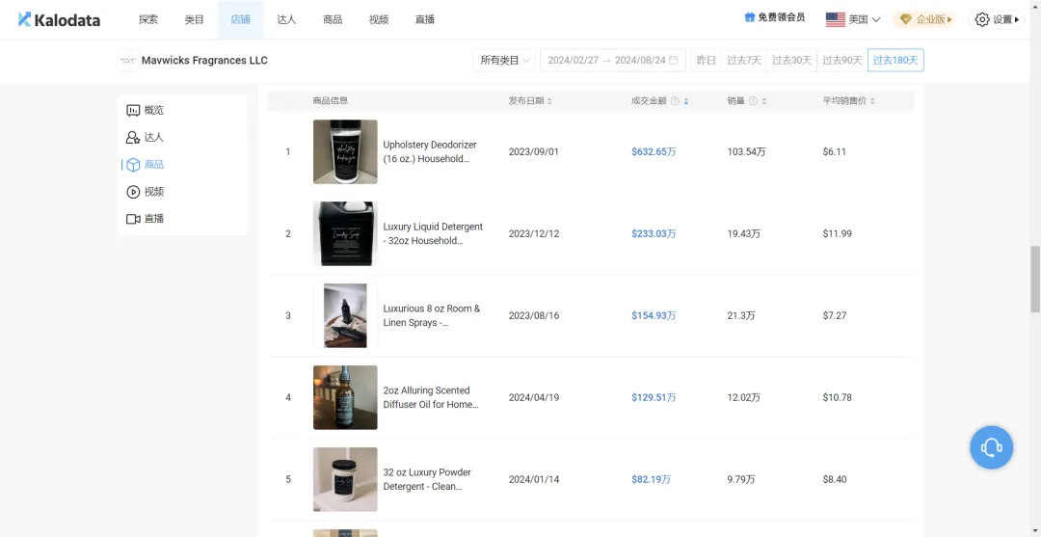Open sidebar 商品 section
The width and height of the screenshot is (1041, 537).
click(146, 165)
